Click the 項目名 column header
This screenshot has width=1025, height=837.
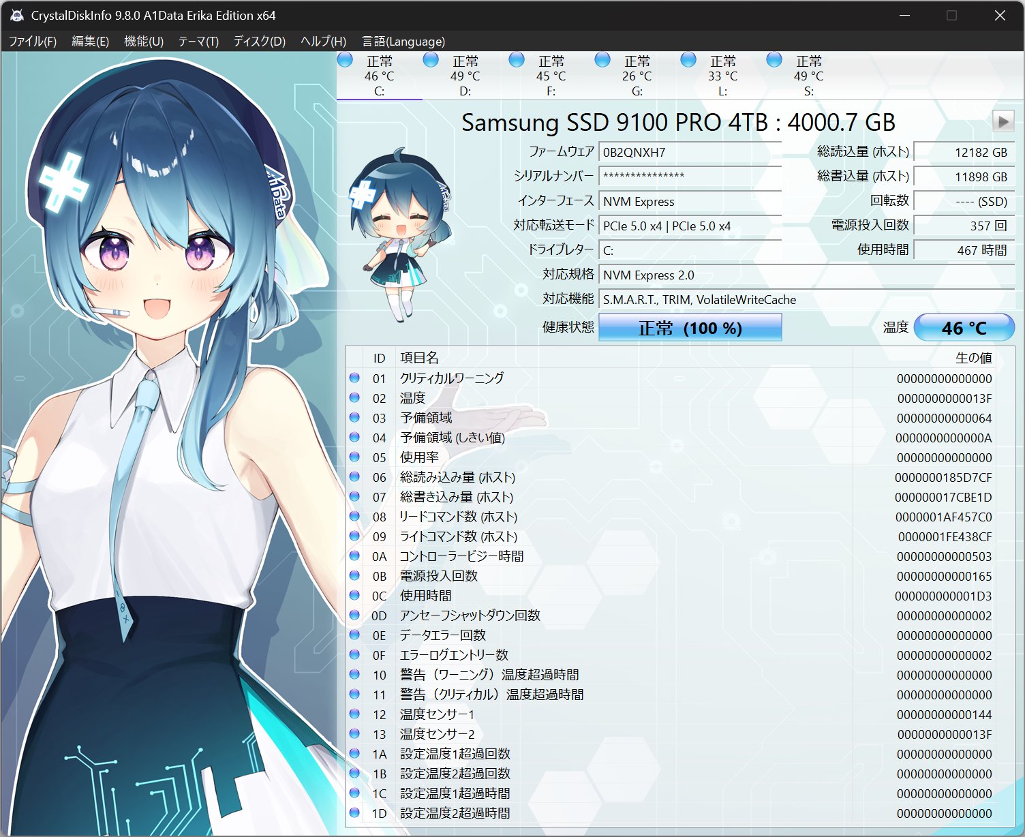click(624, 358)
